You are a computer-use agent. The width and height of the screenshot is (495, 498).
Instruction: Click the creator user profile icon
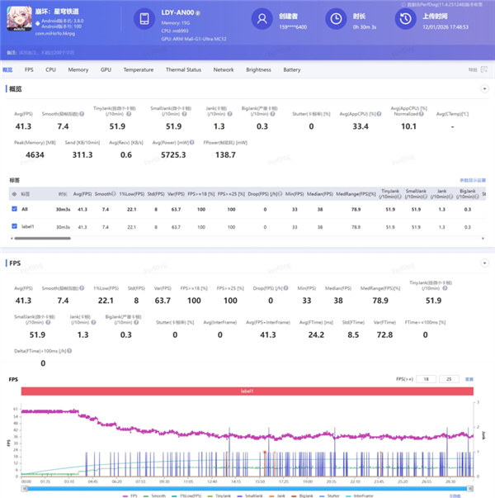click(262, 19)
